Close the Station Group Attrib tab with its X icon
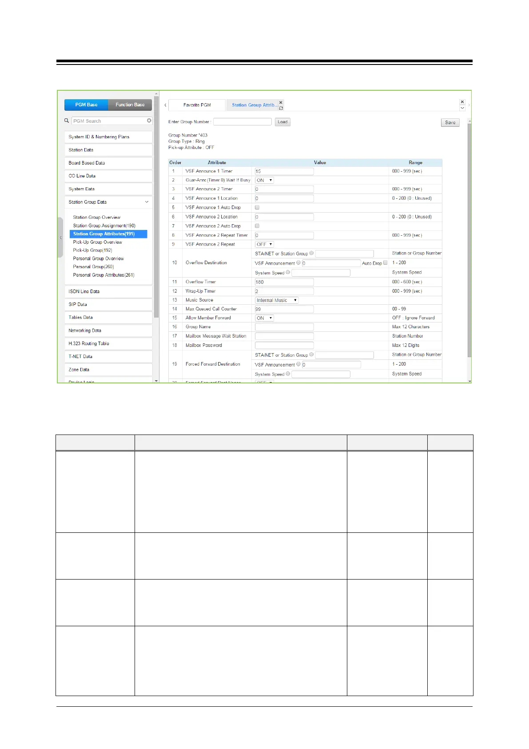 tap(281, 102)
